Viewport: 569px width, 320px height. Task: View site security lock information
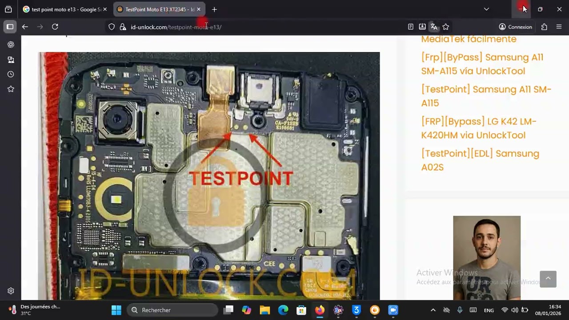point(123,27)
